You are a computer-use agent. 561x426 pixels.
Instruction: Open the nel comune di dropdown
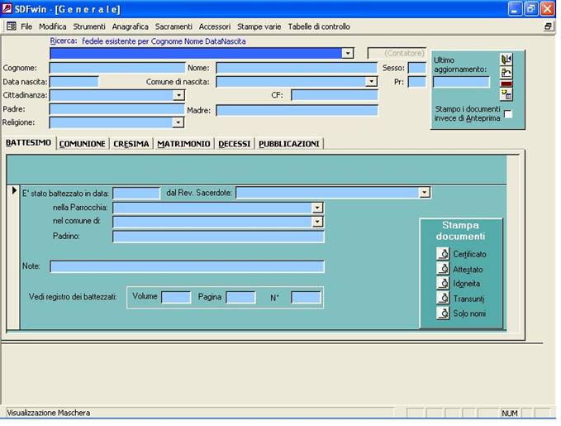pyautogui.click(x=317, y=222)
